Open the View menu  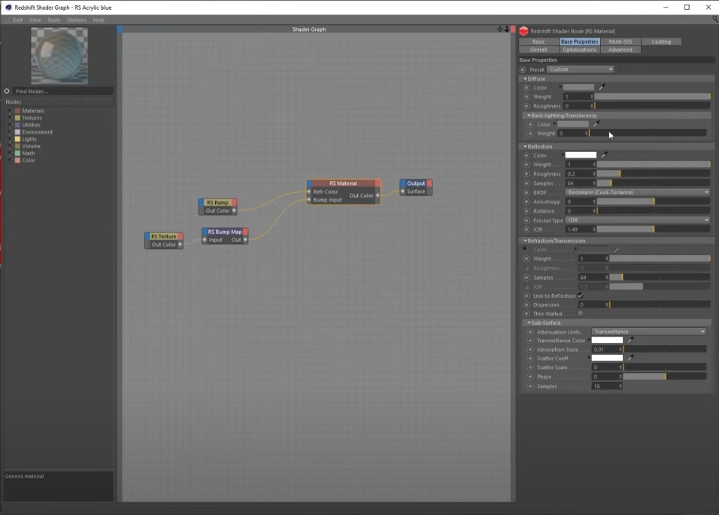(35, 20)
